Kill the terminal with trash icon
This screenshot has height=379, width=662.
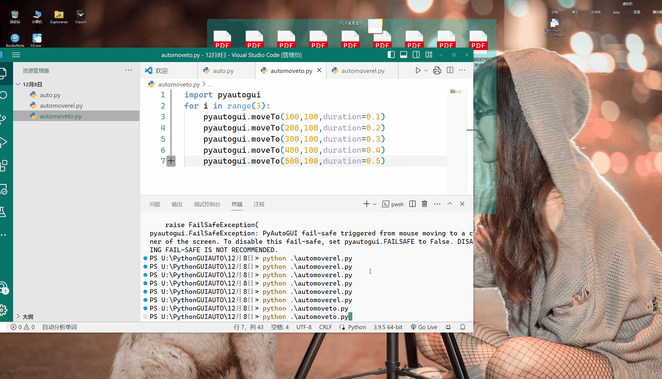point(424,204)
